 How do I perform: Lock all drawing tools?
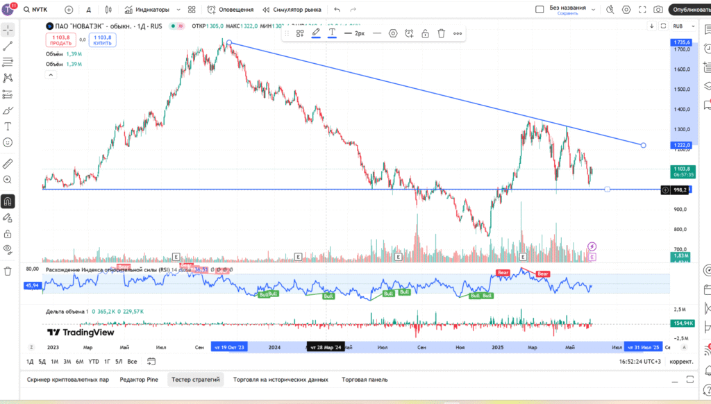pos(8,234)
